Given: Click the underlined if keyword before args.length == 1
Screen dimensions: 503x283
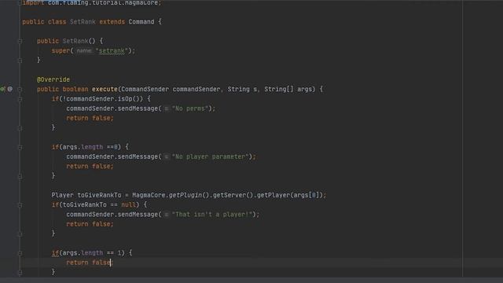Looking at the screenshot, I should pyautogui.click(x=55, y=253).
